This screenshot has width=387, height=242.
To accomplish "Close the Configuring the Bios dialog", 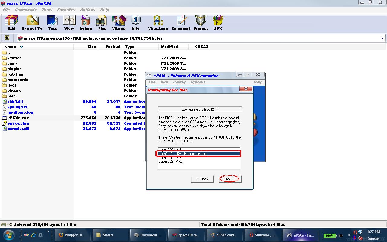I will click(x=246, y=89).
